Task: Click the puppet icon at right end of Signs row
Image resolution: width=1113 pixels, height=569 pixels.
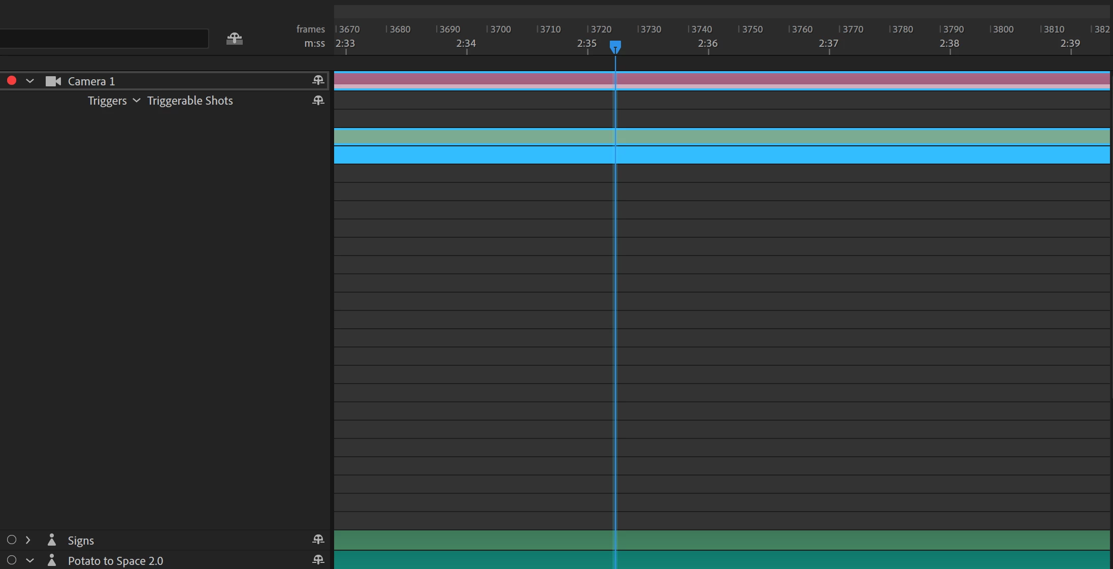Action: point(318,540)
